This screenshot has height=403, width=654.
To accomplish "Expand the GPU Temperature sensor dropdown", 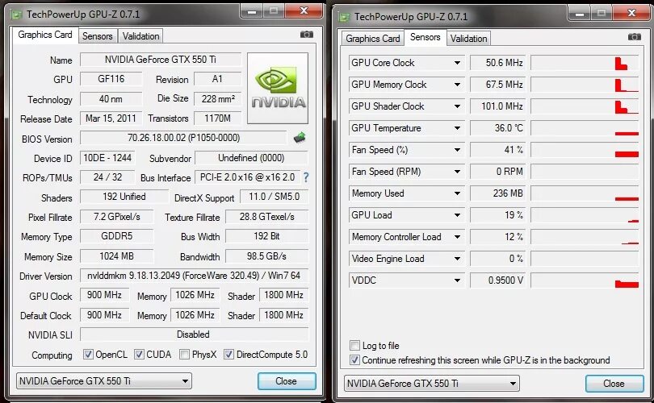I will click(457, 128).
